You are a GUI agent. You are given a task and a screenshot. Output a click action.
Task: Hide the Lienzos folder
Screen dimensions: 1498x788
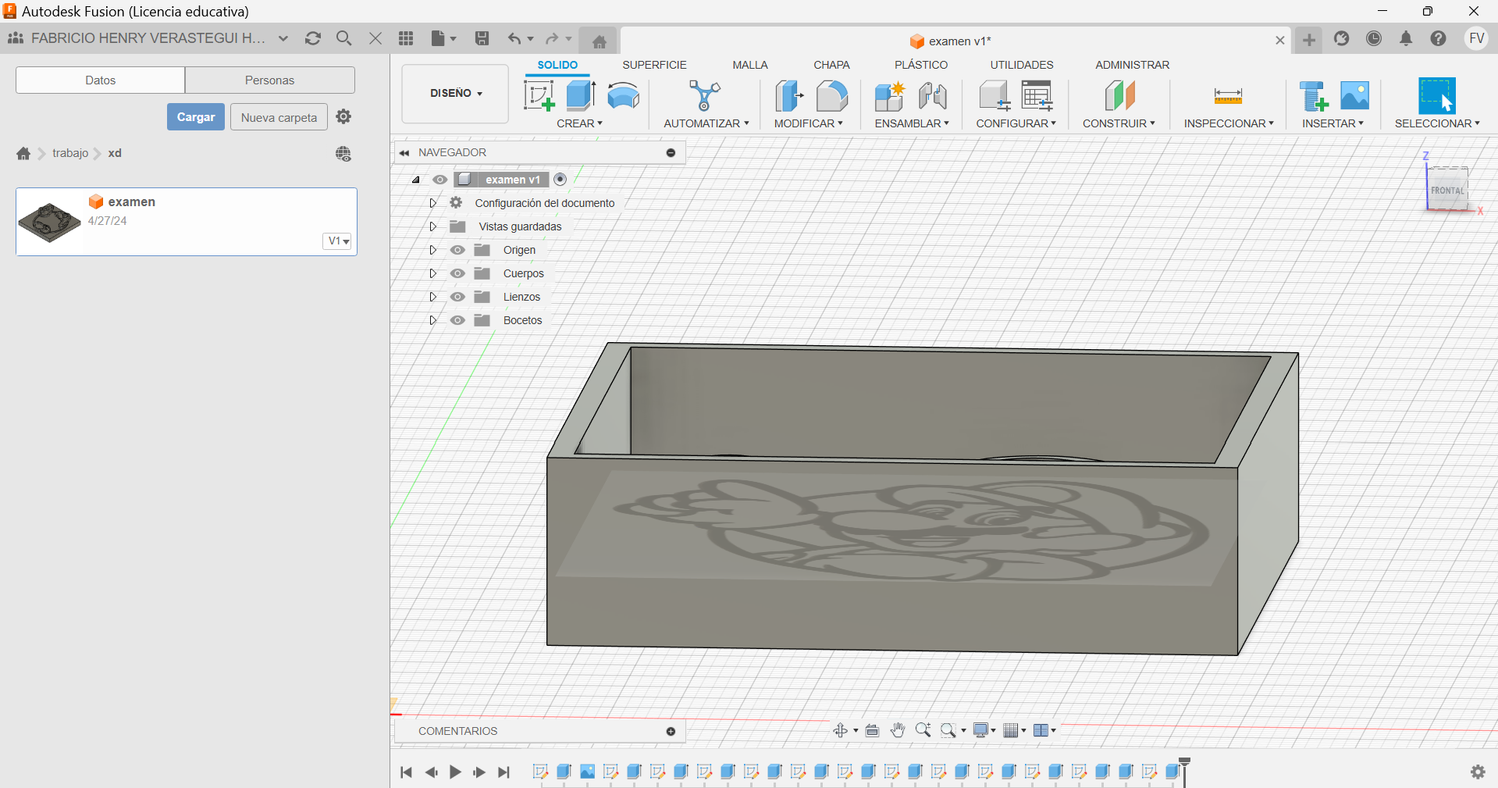pyautogui.click(x=457, y=297)
